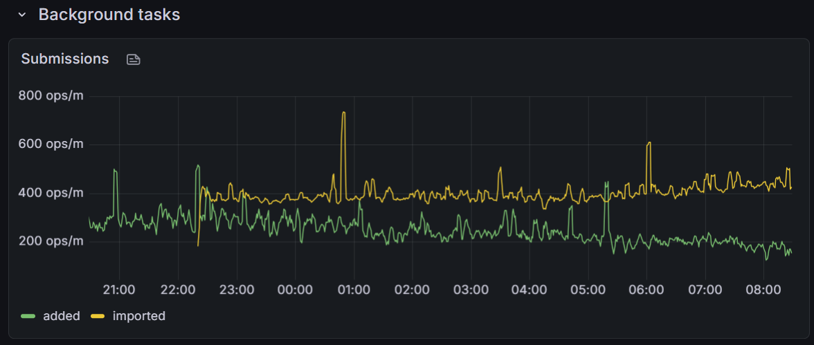
Task: Click the 600 ops/m y-axis label
Action: pyautogui.click(x=51, y=144)
